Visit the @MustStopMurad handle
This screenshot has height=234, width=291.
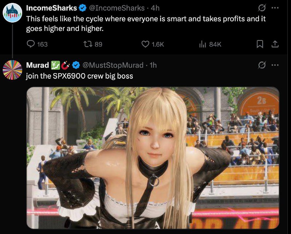pos(113,65)
